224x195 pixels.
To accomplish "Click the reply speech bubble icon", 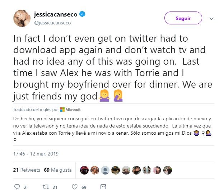I will coord(17,187).
